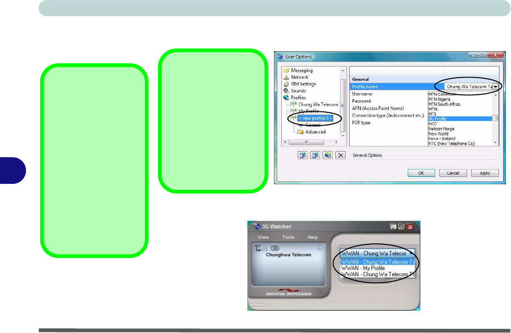511x333 pixels.
Task: Click Apply in User Options
Action: [x=485, y=173]
